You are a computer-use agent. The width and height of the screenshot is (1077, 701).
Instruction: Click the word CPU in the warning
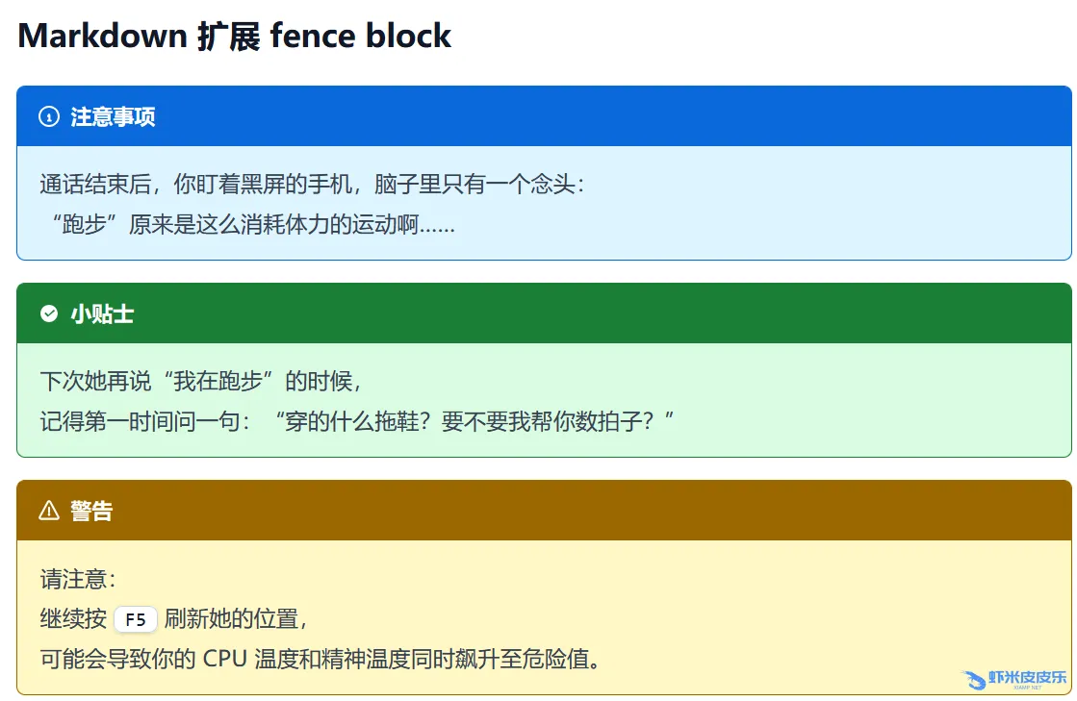(225, 660)
